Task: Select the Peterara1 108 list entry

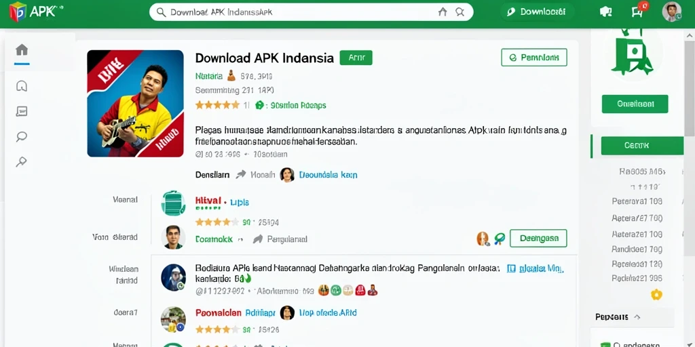Action: [637, 201]
